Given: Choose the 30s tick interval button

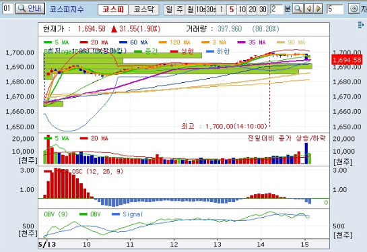Looking at the screenshot, I should click(x=211, y=9).
